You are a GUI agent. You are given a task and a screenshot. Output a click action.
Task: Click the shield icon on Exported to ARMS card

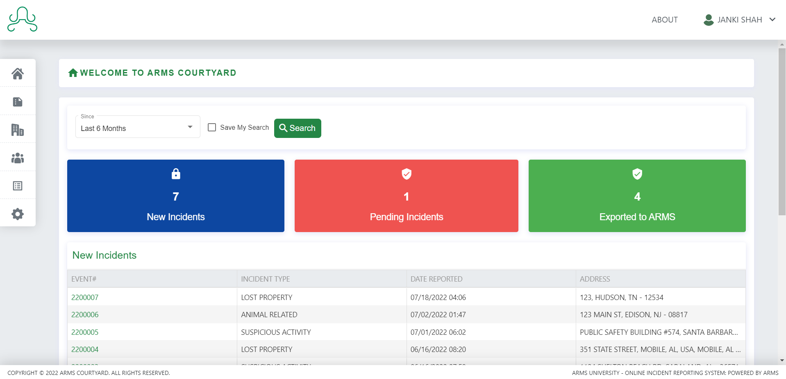coord(637,174)
